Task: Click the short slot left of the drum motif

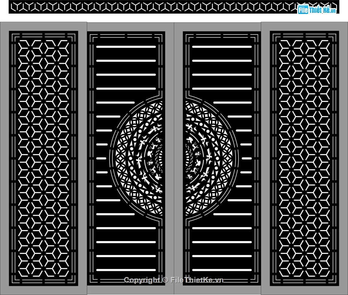Action: click(102, 158)
